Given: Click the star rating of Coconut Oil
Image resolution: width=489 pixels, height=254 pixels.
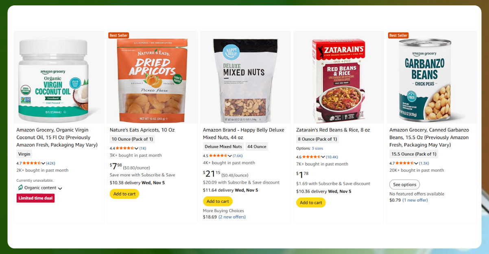Looking at the screenshot, I should tap(32, 163).
